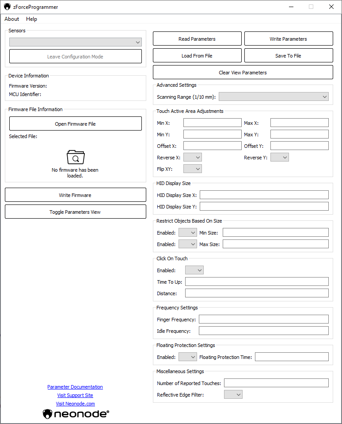Open the Help menu
This screenshot has height=424, width=342.
pos(31,19)
